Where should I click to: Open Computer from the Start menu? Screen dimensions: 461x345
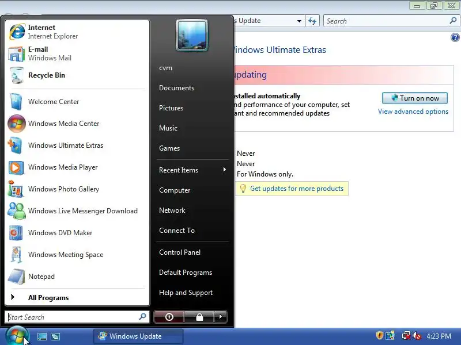pos(175,190)
